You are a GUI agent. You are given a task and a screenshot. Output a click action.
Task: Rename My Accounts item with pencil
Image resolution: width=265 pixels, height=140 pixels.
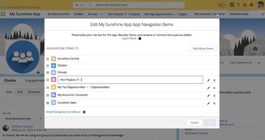(x=209, y=96)
